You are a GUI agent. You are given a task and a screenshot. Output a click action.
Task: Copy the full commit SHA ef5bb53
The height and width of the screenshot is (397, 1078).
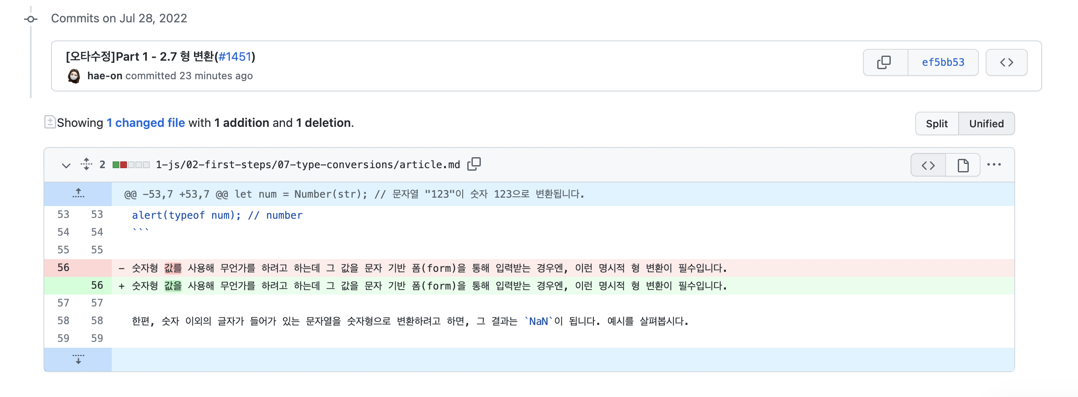[x=885, y=62]
